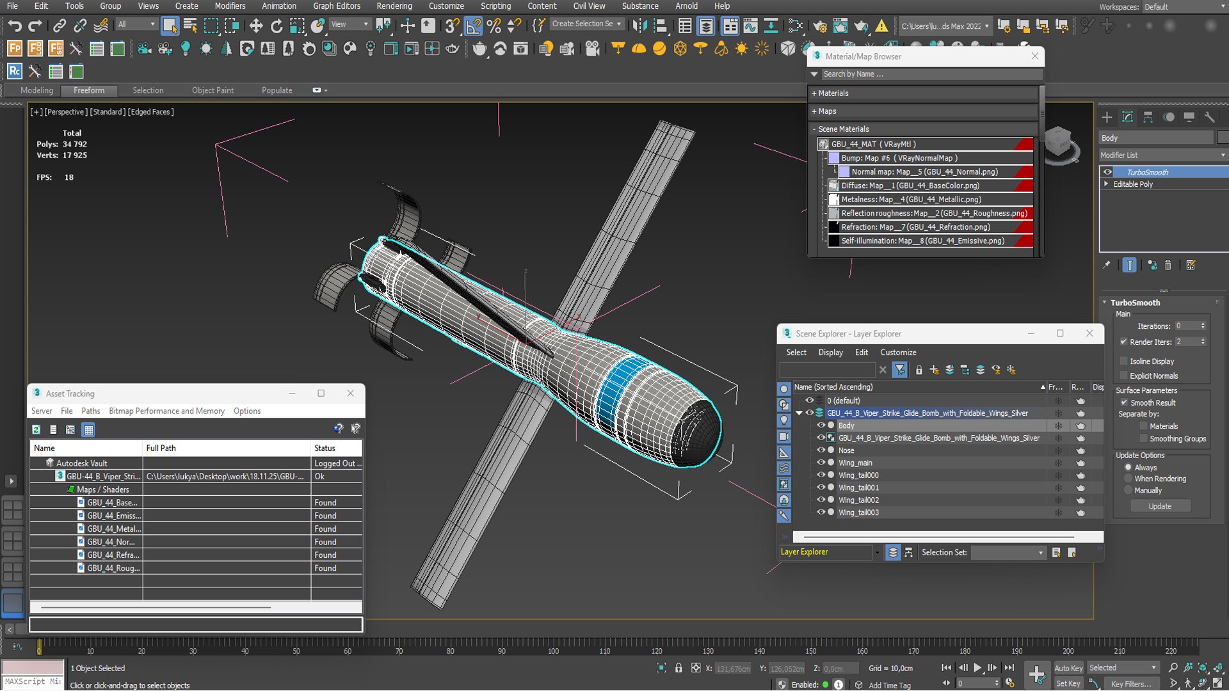Click Pin Stack icon under modifier list

1106,265
